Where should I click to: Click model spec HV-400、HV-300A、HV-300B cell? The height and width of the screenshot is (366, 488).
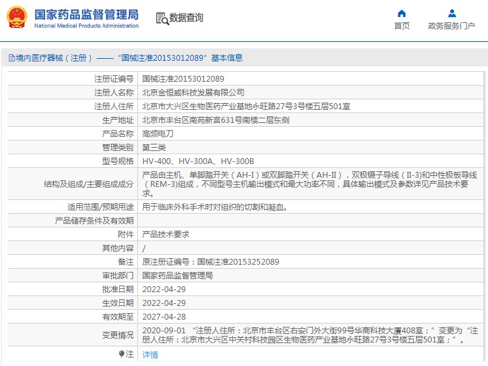pos(198,161)
